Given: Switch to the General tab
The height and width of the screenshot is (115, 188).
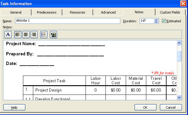Looking at the screenshot, I should tap(16, 12).
